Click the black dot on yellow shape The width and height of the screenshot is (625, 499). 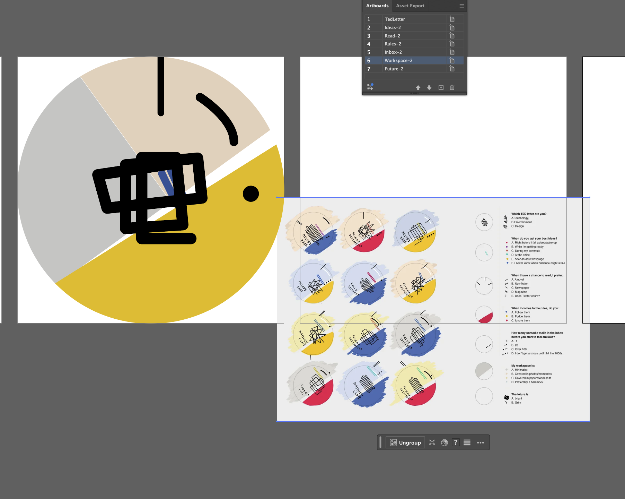(x=251, y=193)
